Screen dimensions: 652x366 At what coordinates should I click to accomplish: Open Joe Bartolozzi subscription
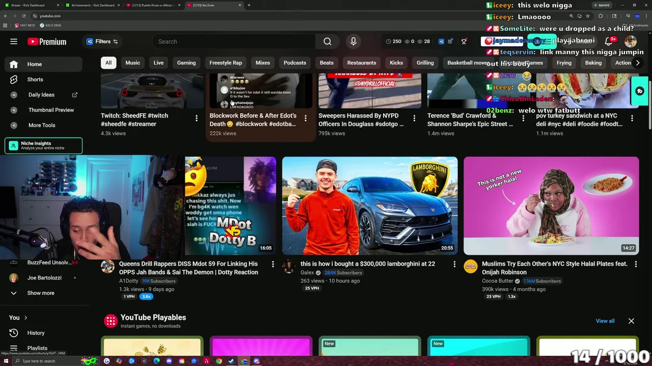43,278
